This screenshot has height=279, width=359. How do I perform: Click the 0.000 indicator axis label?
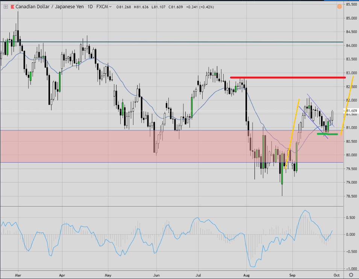coord(350,234)
